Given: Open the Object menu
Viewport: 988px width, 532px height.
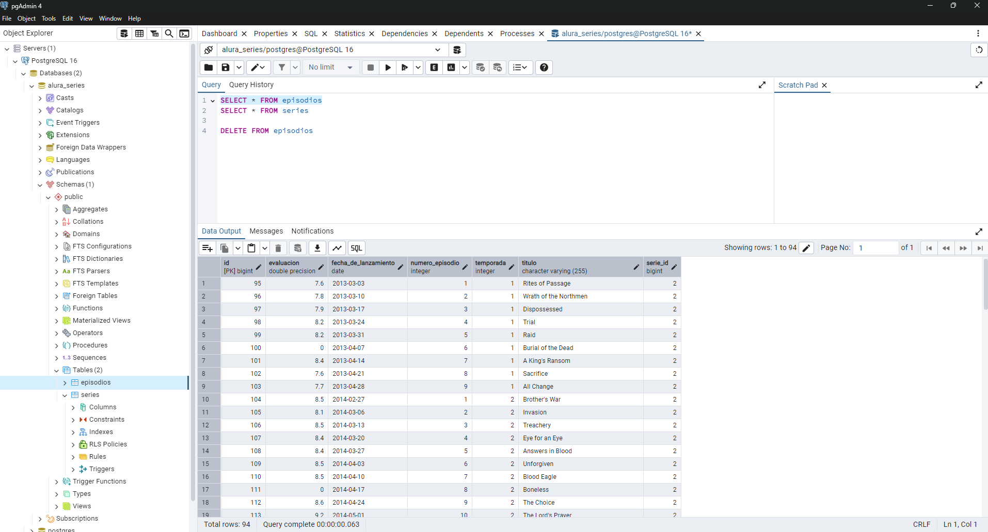Looking at the screenshot, I should click(26, 19).
